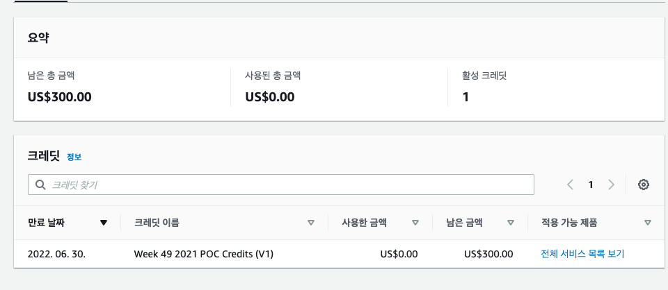Open 전체 서비스 목록 보기 link
Screen dimensions: 668x290
click(582, 254)
